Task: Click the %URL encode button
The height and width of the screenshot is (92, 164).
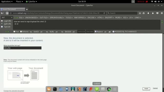Action: pyautogui.click(x=52, y=32)
